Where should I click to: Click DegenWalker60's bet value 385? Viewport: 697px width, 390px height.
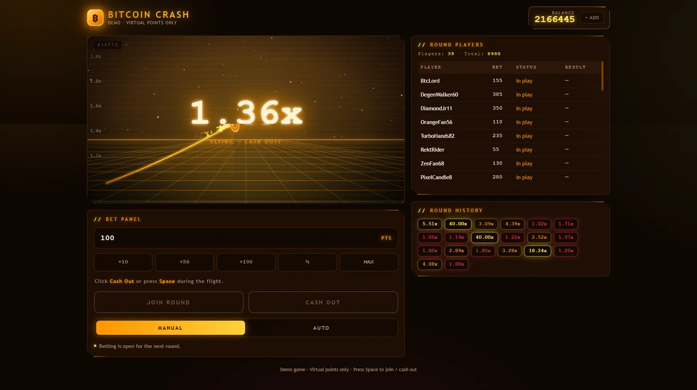point(497,94)
